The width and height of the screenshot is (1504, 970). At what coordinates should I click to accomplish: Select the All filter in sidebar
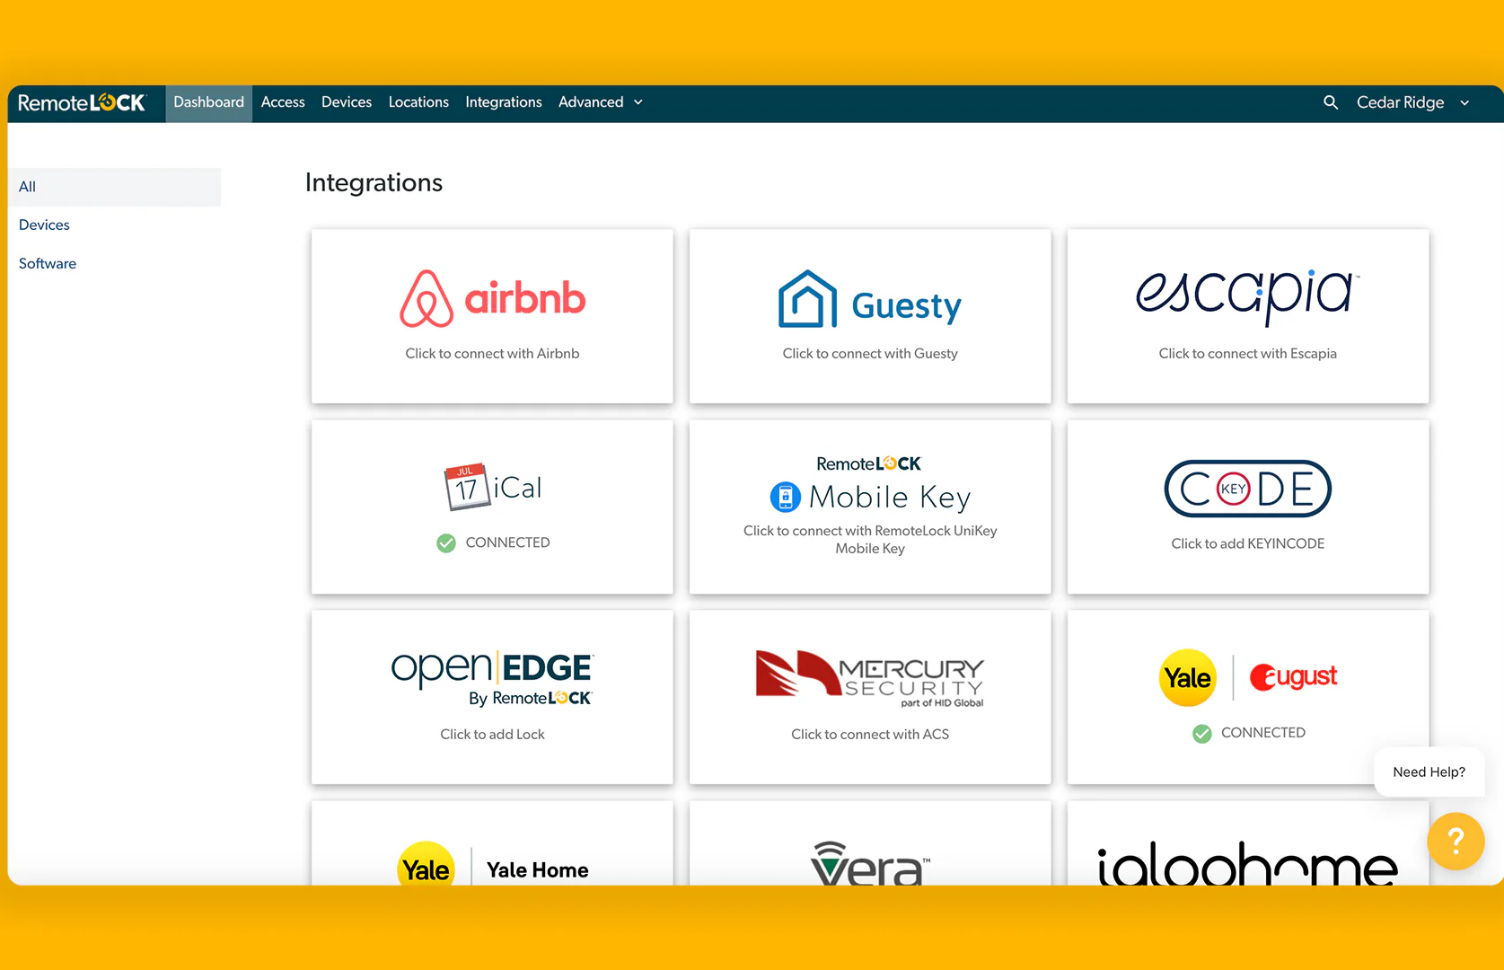click(x=114, y=187)
